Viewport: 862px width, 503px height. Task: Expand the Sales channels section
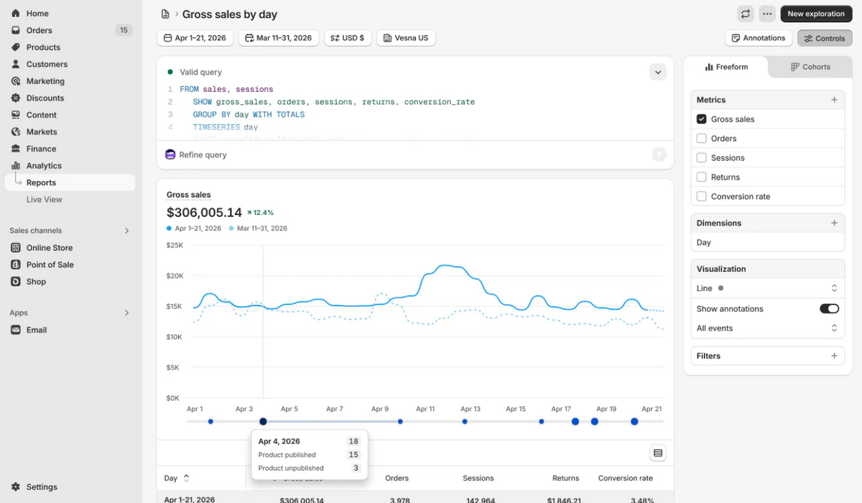pos(127,231)
